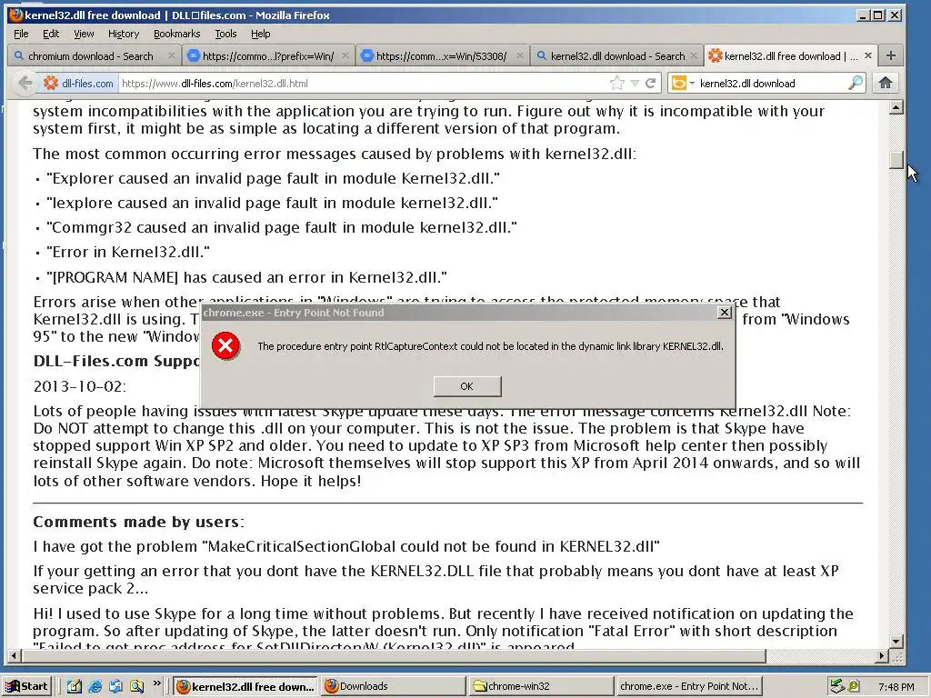Open the Windows Start menu
This screenshot has width=931, height=698.
point(26,686)
